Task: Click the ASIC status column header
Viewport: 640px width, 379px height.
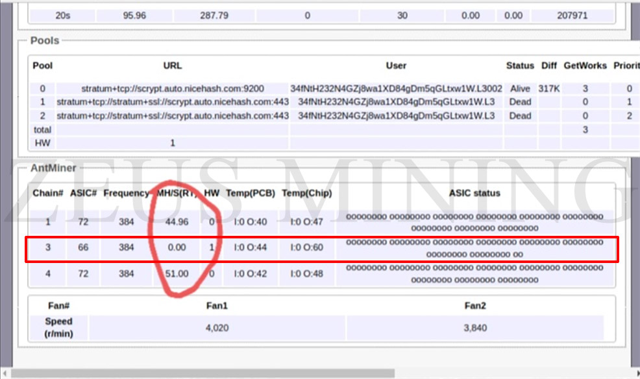Action: (474, 193)
